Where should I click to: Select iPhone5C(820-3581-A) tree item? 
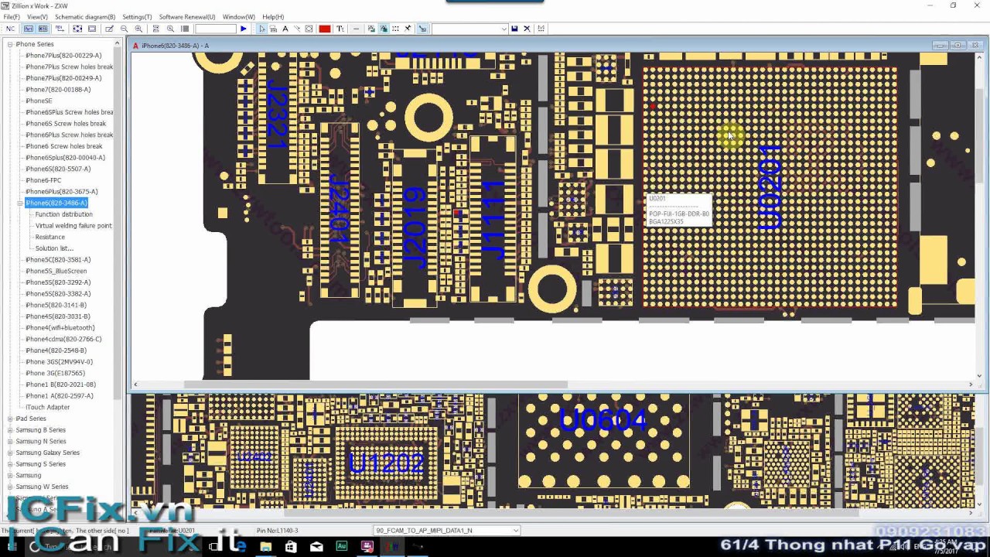pos(58,260)
